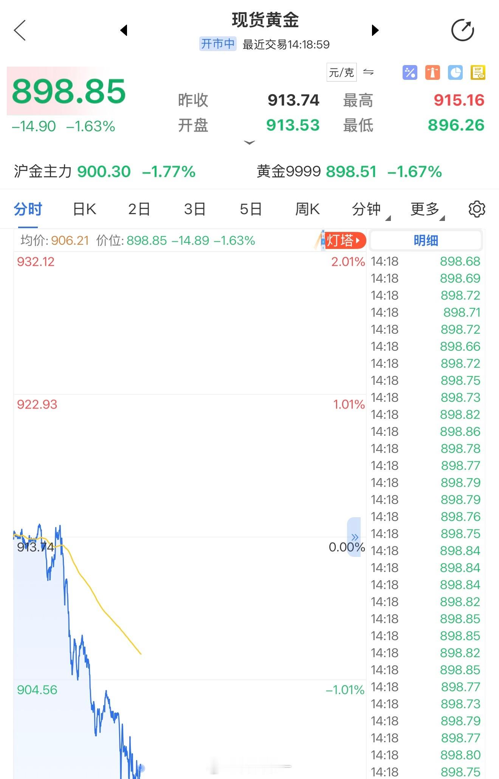
Task: Tap the latest price dot on chart
Action: [x=141, y=768]
